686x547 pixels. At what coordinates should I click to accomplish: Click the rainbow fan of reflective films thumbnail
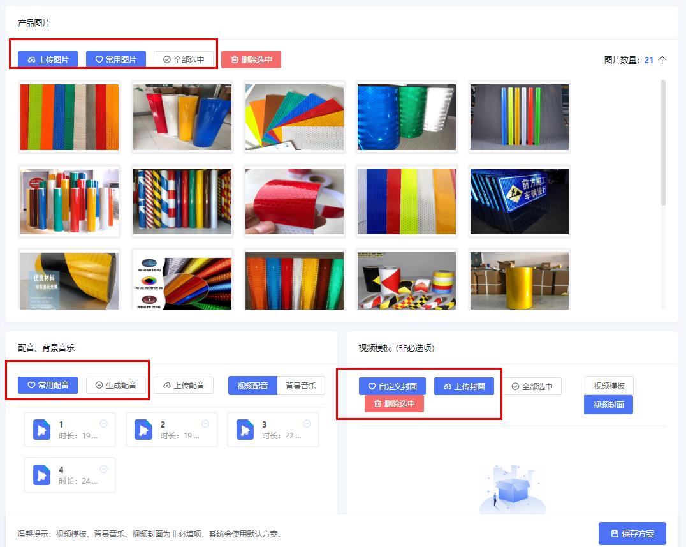click(x=294, y=117)
